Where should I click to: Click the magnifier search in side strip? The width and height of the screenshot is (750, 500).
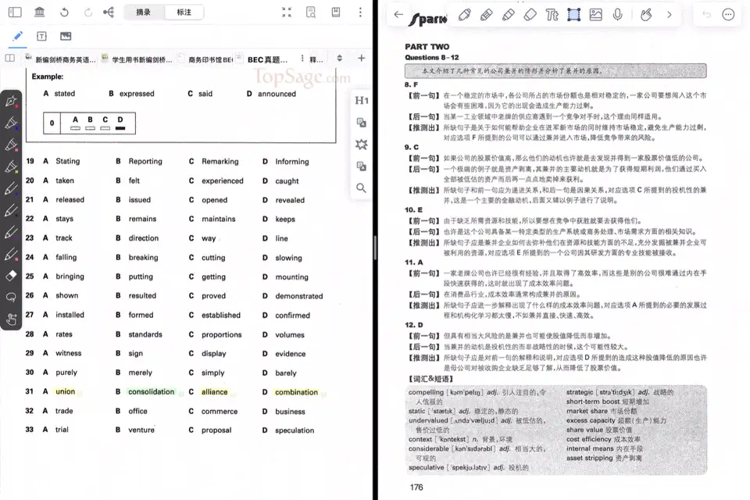tap(361, 187)
